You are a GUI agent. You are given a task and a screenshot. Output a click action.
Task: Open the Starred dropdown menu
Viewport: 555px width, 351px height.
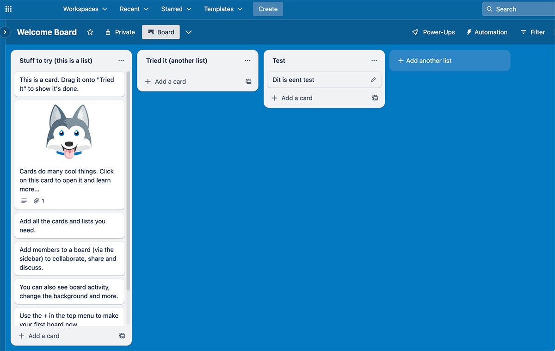pyautogui.click(x=176, y=9)
